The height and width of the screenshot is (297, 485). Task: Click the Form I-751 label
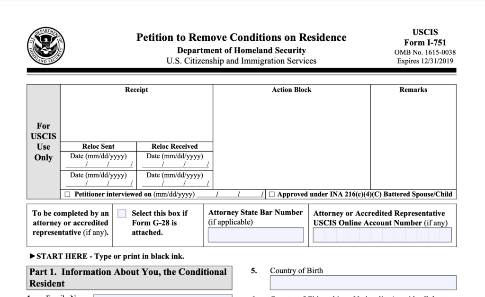coord(425,43)
